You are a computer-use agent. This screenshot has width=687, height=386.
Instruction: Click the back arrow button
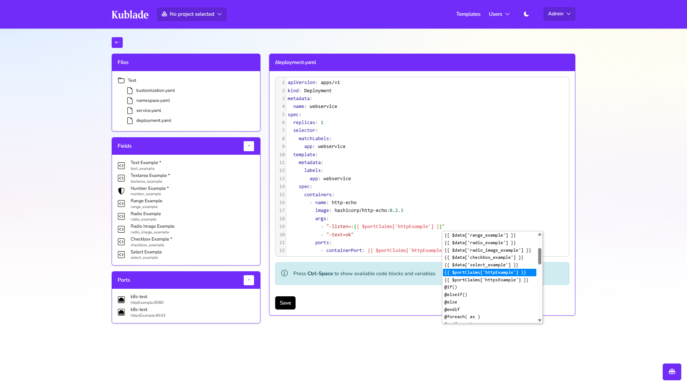click(x=117, y=43)
